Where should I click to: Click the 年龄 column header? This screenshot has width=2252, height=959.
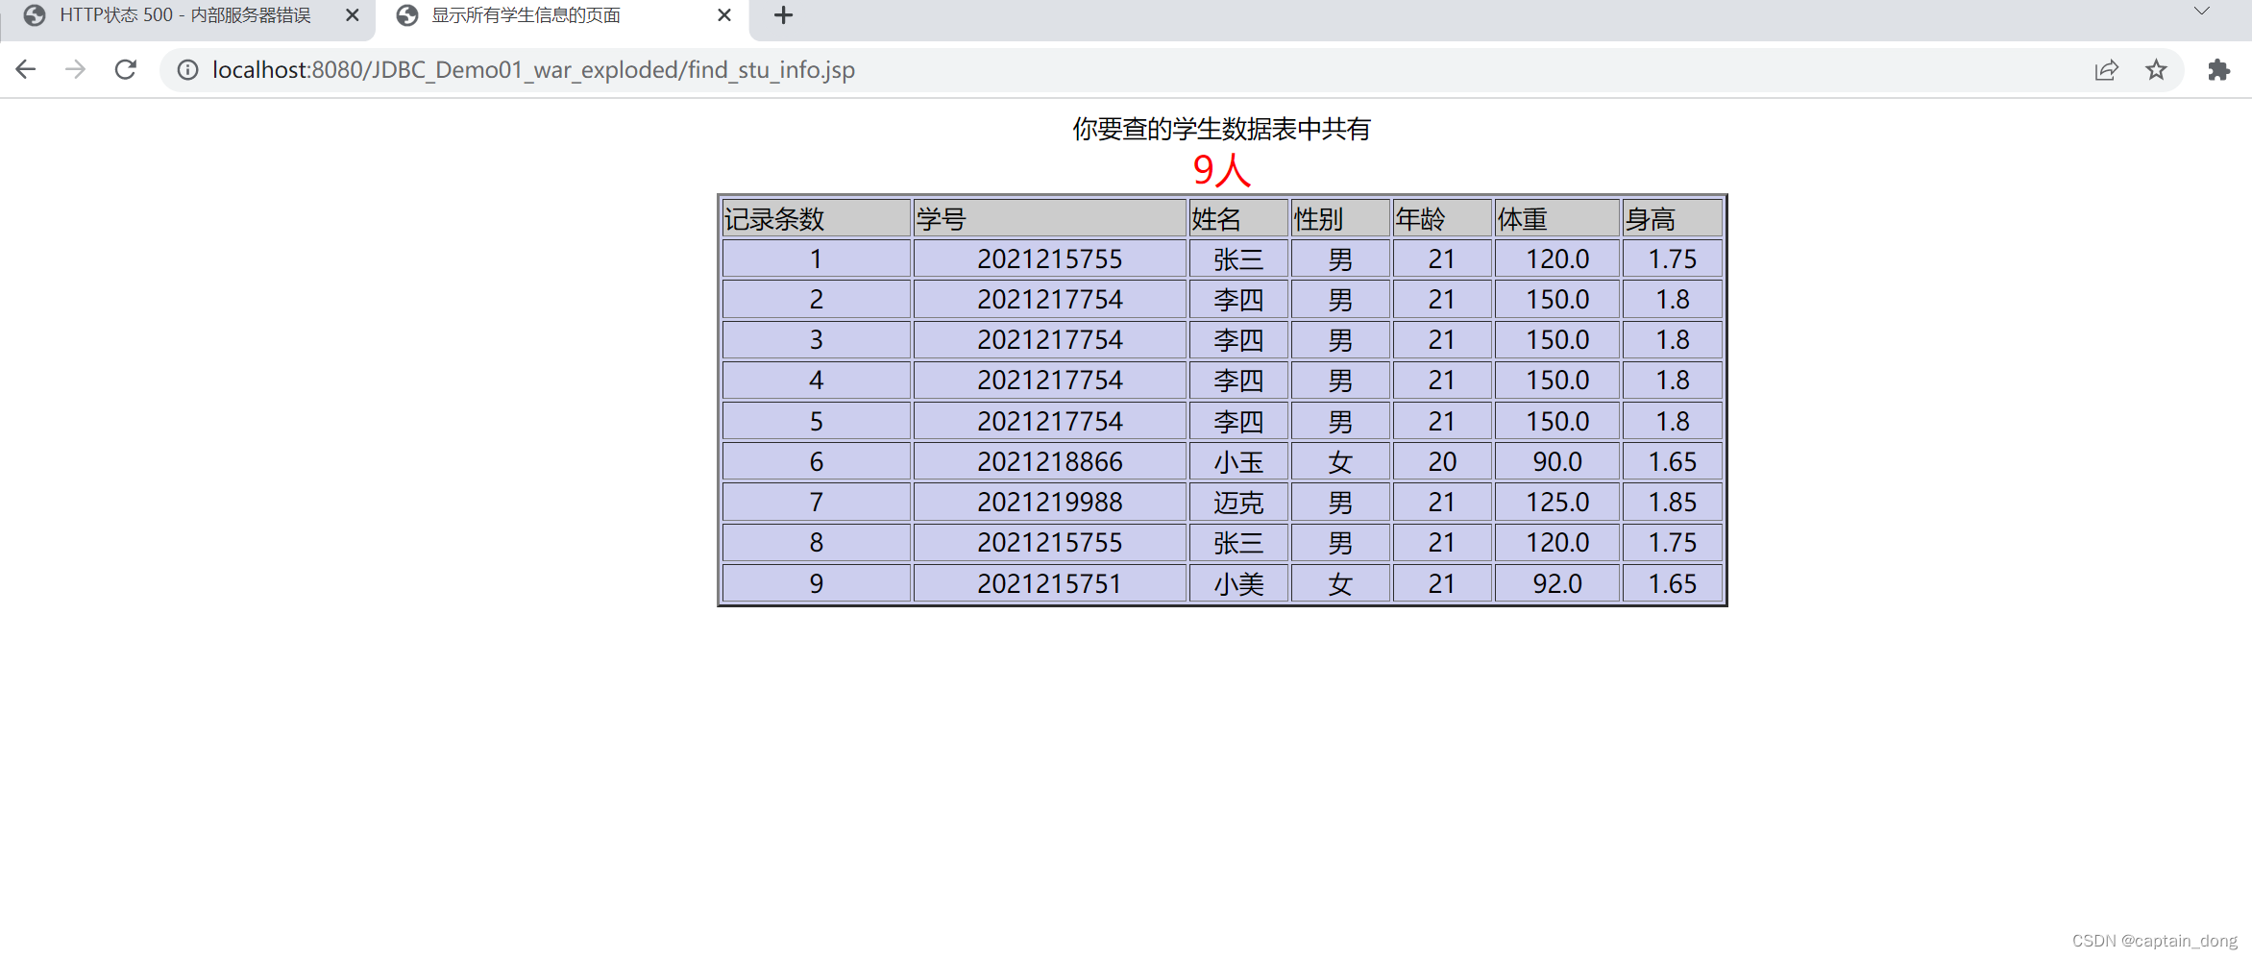pyautogui.click(x=1442, y=218)
